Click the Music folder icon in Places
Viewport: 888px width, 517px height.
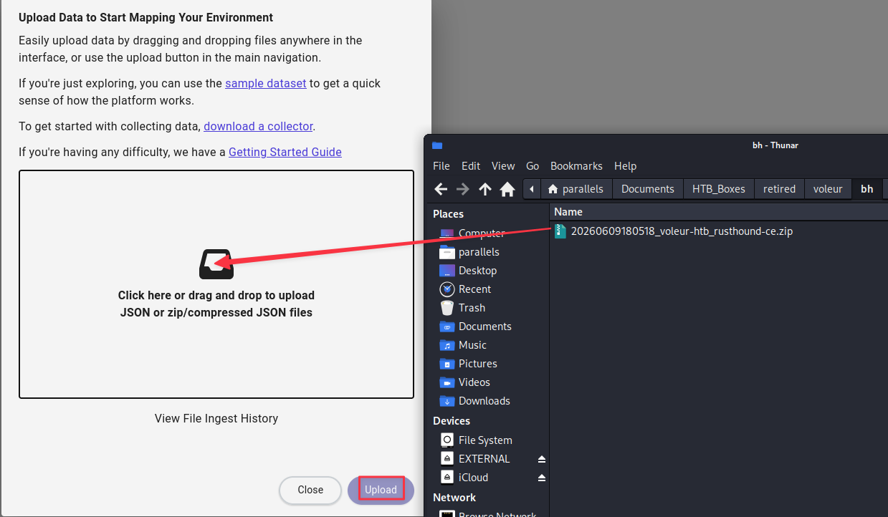[x=447, y=345]
